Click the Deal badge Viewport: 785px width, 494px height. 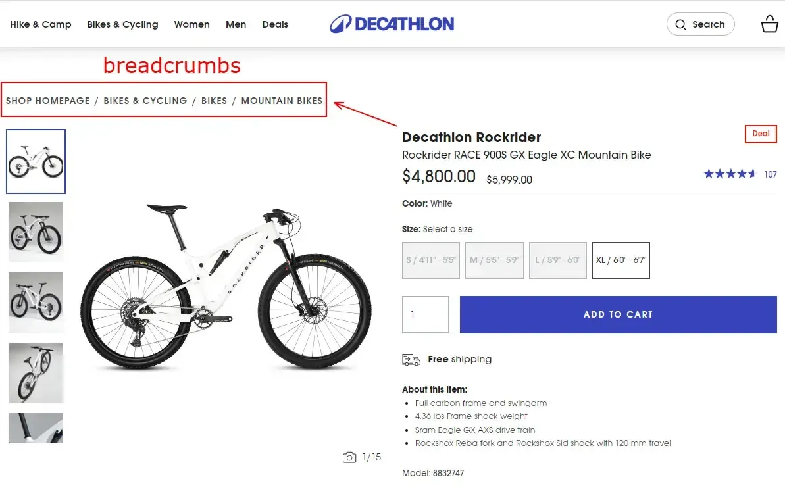(x=760, y=134)
